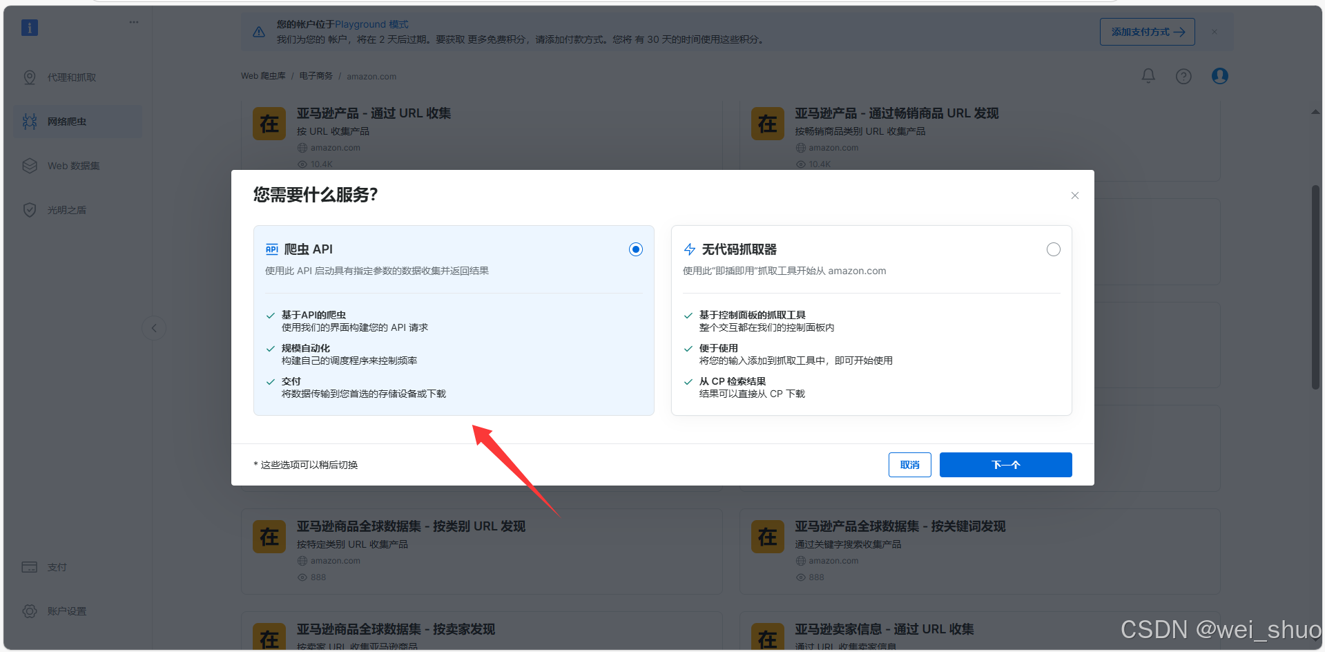This screenshot has height=652, width=1325.
Task: Open the ellipsis menu above the sidebar
Action: tap(133, 21)
